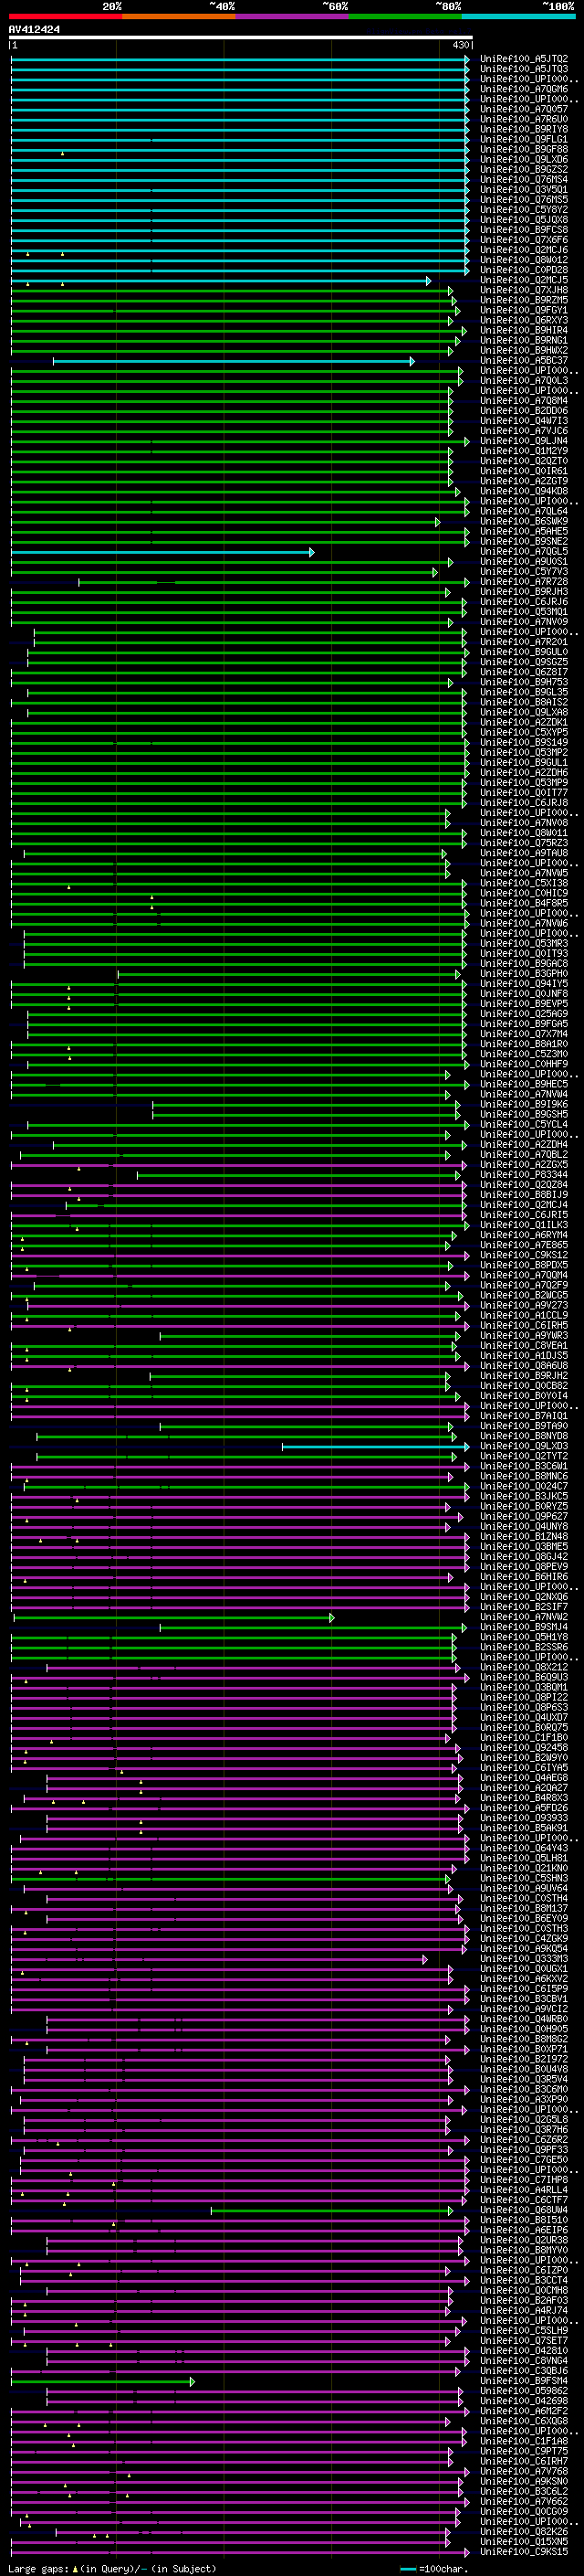Select the UniRef100_C1F1B0 label

point(524,1738)
